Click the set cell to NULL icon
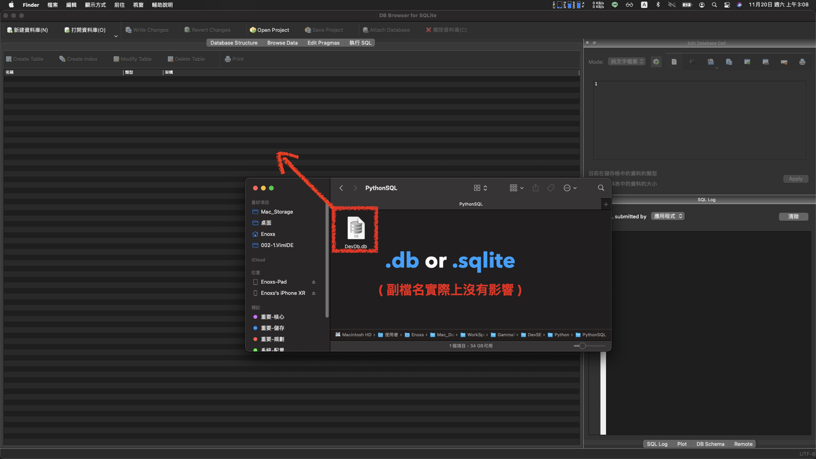This screenshot has width=816, height=459. (784, 62)
